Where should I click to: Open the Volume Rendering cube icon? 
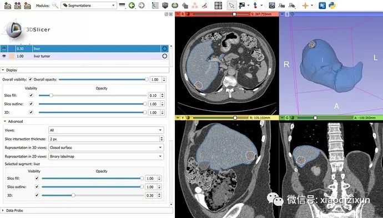[x=165, y=6]
